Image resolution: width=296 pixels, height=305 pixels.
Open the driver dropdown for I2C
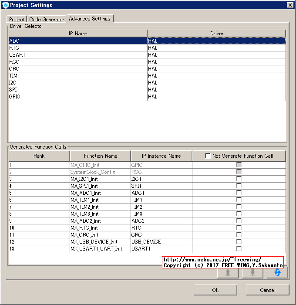[x=216, y=83]
